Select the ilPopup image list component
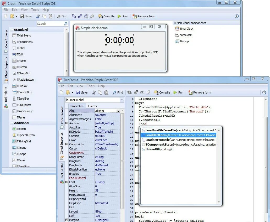The width and height of the screenshot is (270, 222). pyautogui.click(x=182, y=41)
